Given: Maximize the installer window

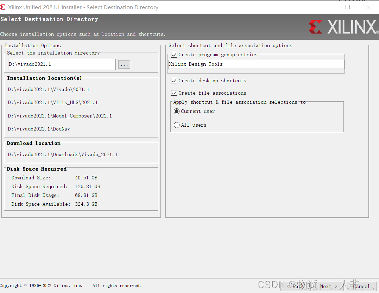Looking at the screenshot, I should [348, 7].
